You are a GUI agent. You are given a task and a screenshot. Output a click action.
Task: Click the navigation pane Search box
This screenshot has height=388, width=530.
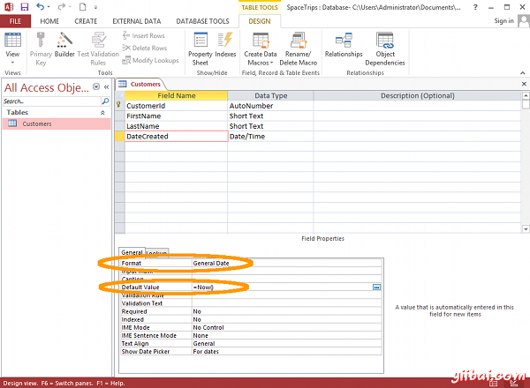(x=49, y=101)
